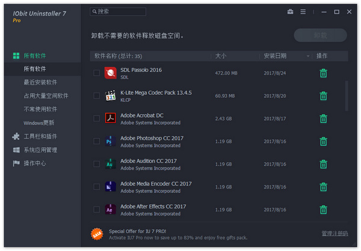Sort by 软件名称 column header

coord(118,56)
